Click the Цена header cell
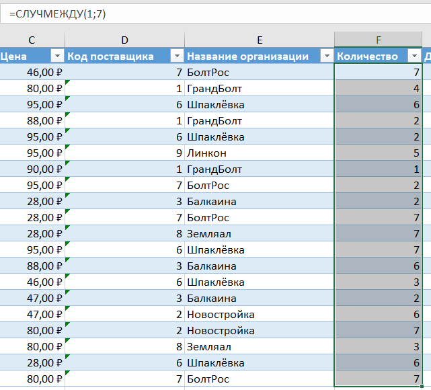This screenshot has height=390, width=431. coord(32,56)
